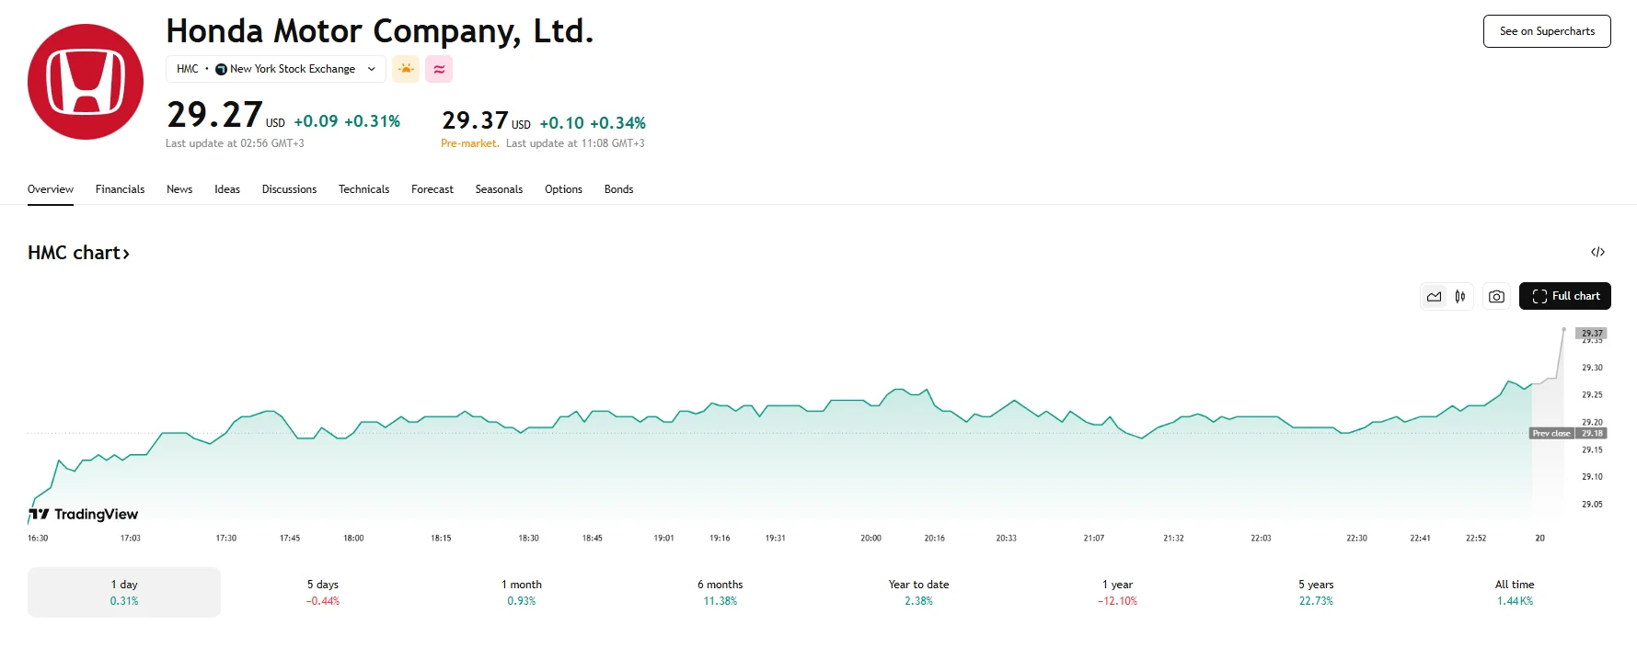Enable the All time chart range

tap(1515, 591)
